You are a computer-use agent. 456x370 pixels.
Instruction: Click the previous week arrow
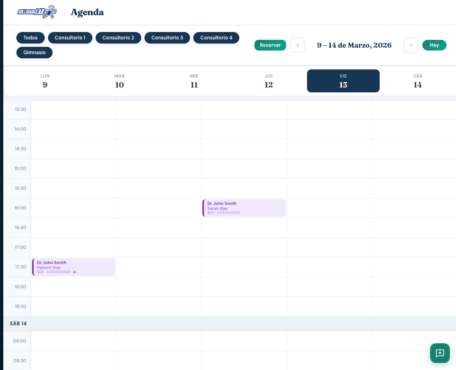[x=298, y=45]
